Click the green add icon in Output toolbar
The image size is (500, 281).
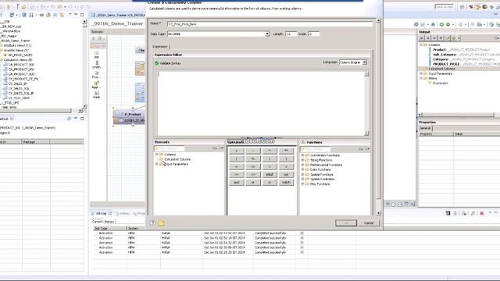(x=453, y=38)
